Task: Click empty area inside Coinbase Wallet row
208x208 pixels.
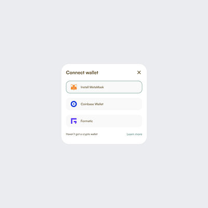Action: point(123,104)
